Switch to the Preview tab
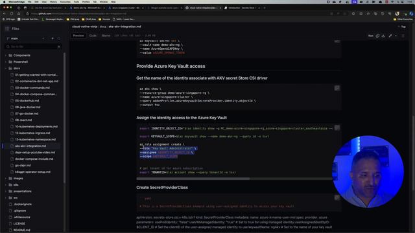Screen dimensions: 415x233 (78, 36)
